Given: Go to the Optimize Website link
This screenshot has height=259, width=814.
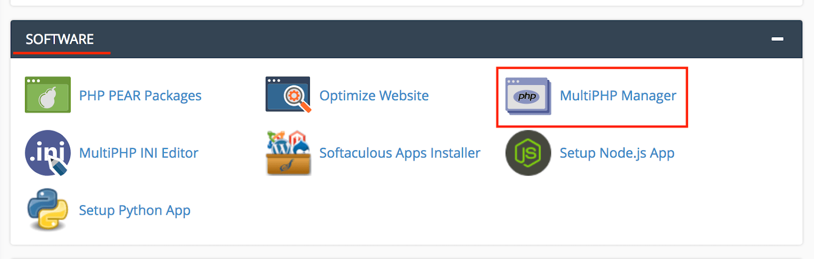Looking at the screenshot, I should (x=374, y=96).
